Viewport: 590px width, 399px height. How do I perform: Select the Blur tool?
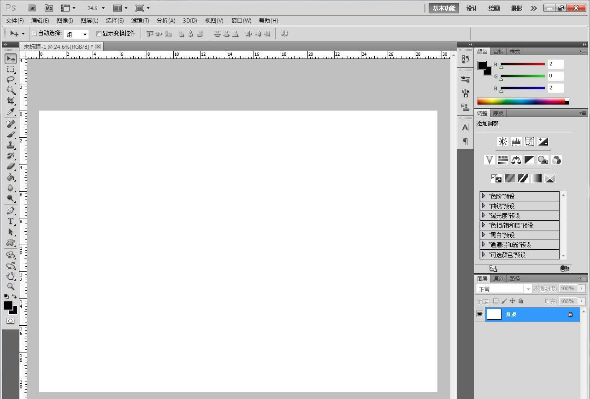click(x=11, y=188)
